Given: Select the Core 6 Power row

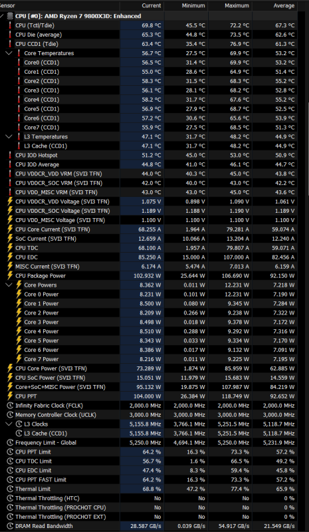Looking at the screenshot, I should coord(149,350).
